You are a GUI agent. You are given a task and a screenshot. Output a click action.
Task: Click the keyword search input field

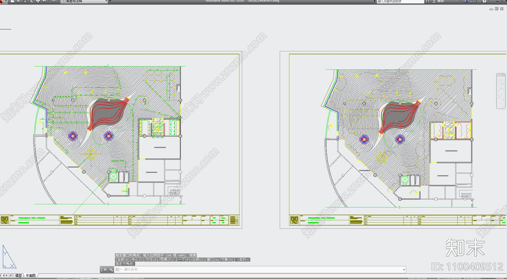400,1
